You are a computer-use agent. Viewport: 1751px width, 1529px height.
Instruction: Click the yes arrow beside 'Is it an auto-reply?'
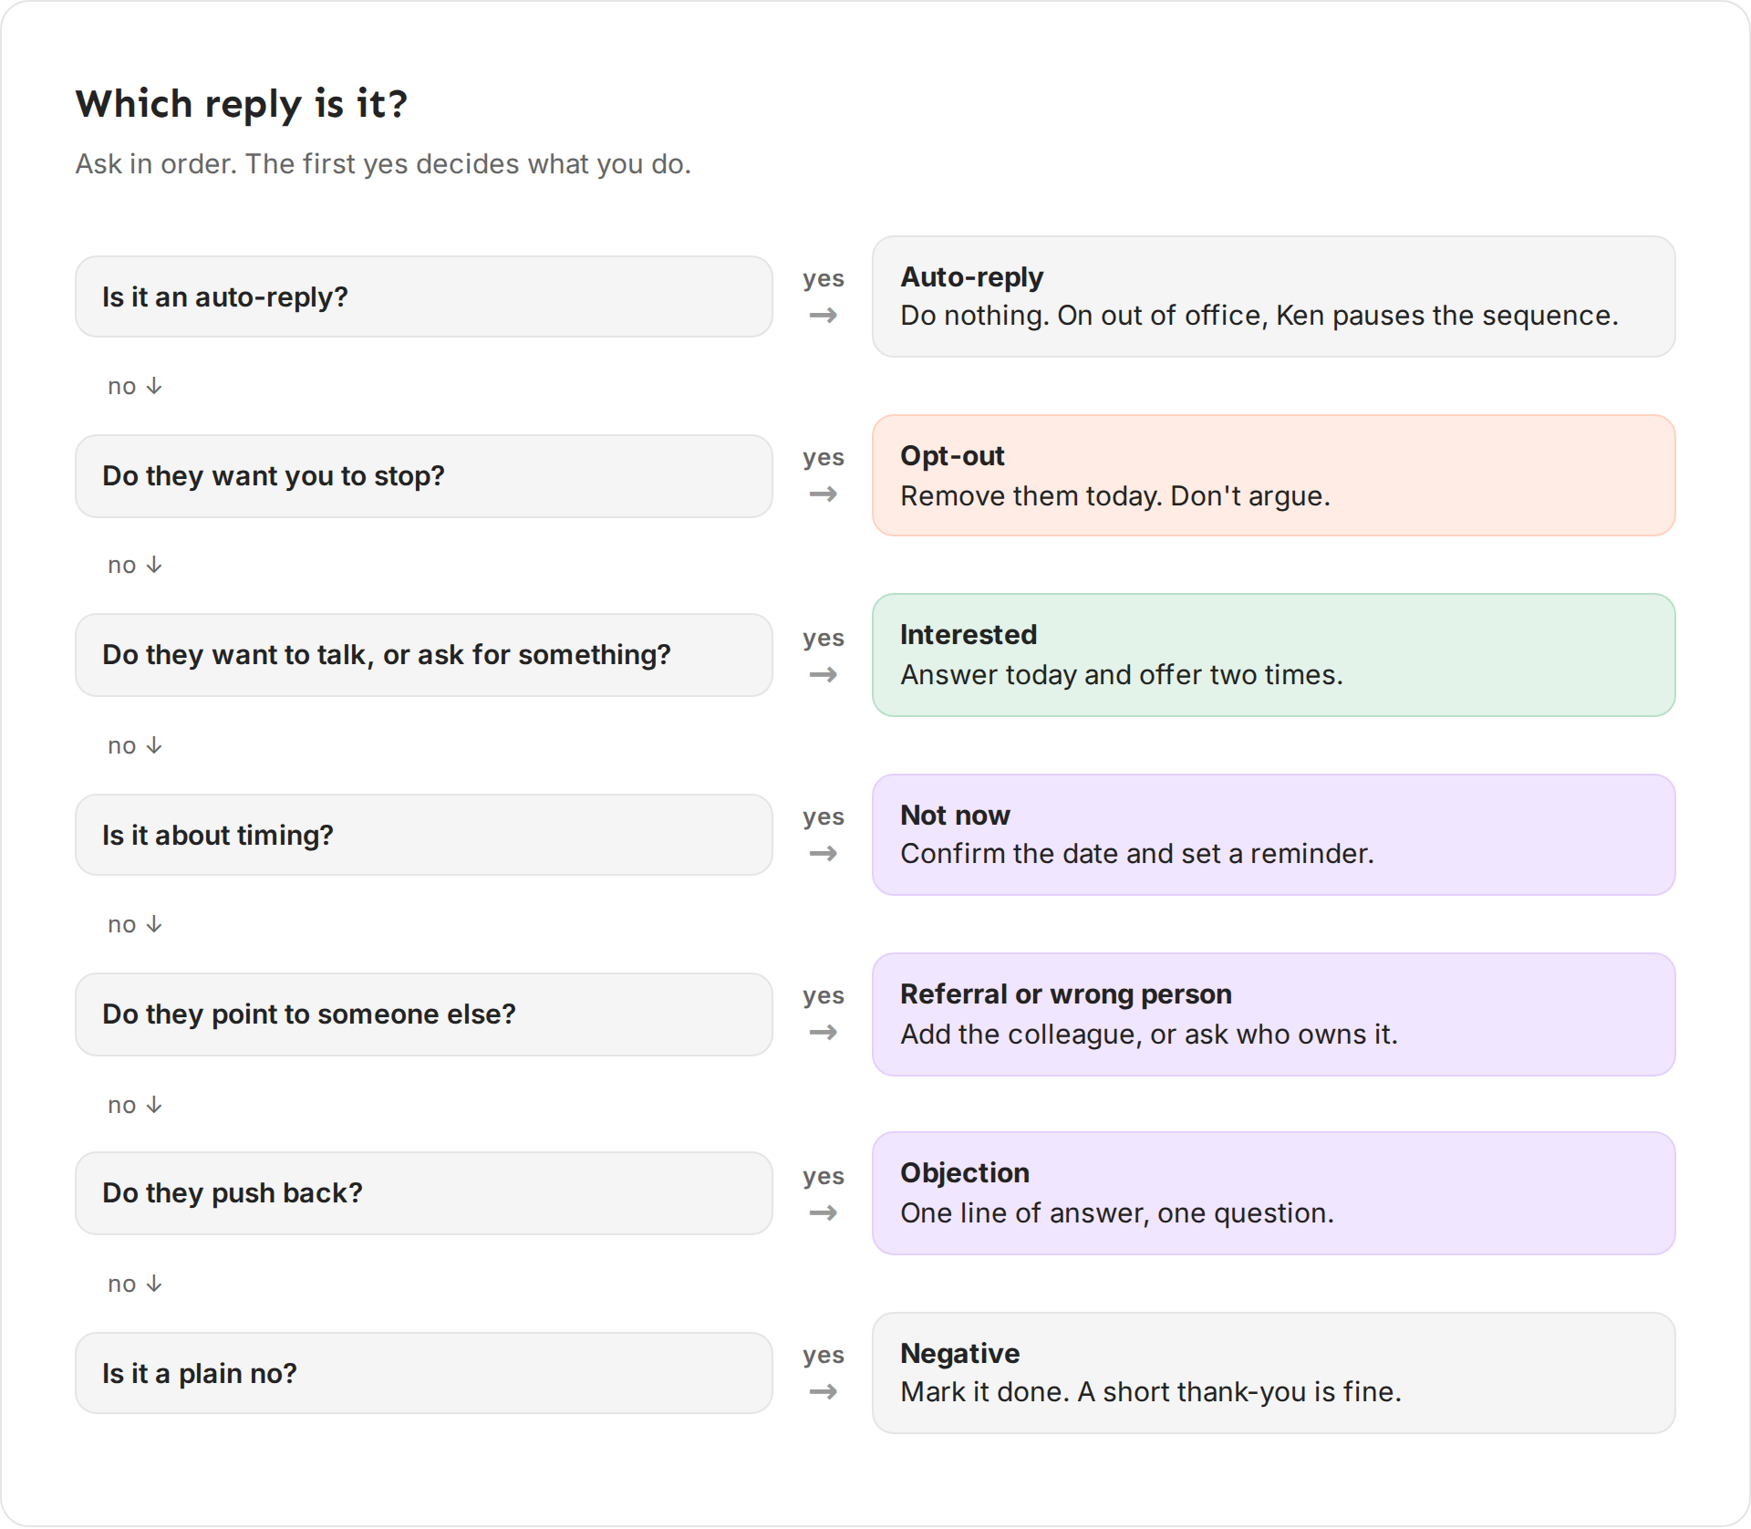point(824,296)
